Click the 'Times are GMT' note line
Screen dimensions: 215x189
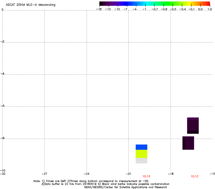click(91, 181)
